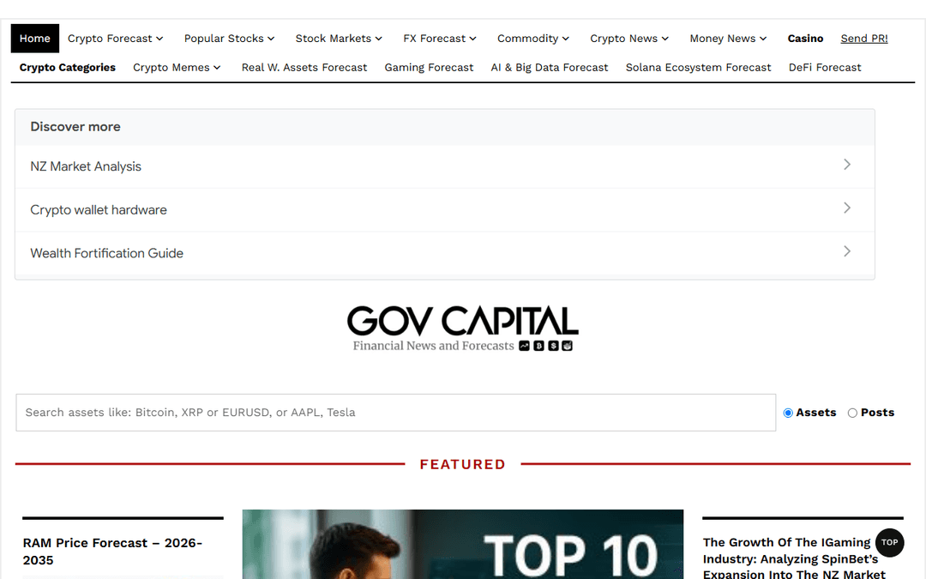The height and width of the screenshot is (579, 926).
Task: Focus the asset search input field
Action: pyautogui.click(x=395, y=413)
